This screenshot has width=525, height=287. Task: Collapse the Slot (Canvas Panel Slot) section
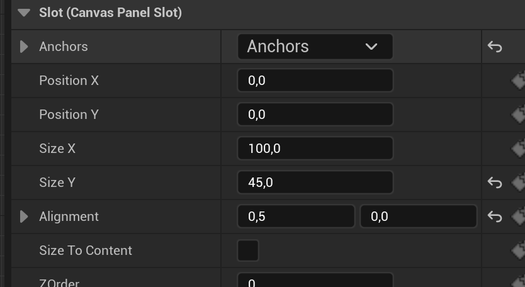click(24, 13)
